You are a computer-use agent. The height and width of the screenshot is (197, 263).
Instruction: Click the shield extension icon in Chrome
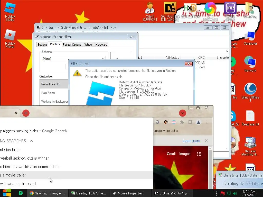157,122
